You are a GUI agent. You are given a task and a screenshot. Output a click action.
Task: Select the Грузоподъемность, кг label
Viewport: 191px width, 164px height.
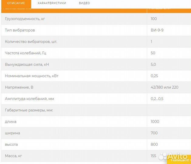point(25,19)
